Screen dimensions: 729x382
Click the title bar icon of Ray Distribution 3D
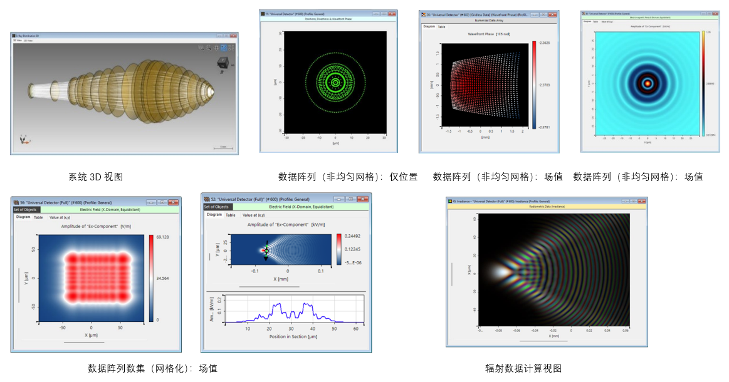(15, 36)
